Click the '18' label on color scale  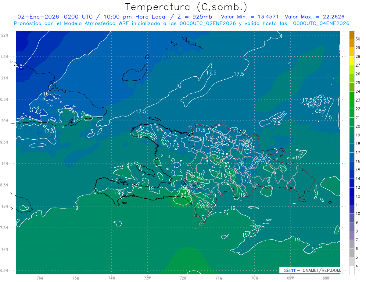coord(358,144)
